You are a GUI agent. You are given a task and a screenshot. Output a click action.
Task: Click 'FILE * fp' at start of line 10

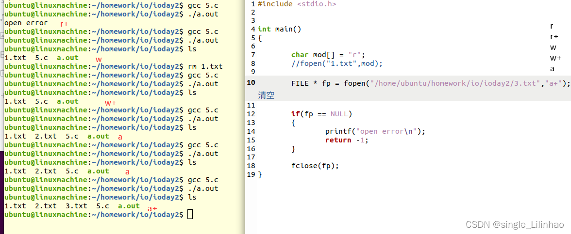(x=311, y=83)
